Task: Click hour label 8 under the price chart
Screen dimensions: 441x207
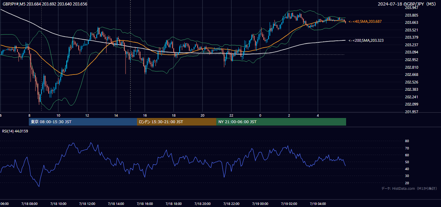Action: click(x=29, y=115)
